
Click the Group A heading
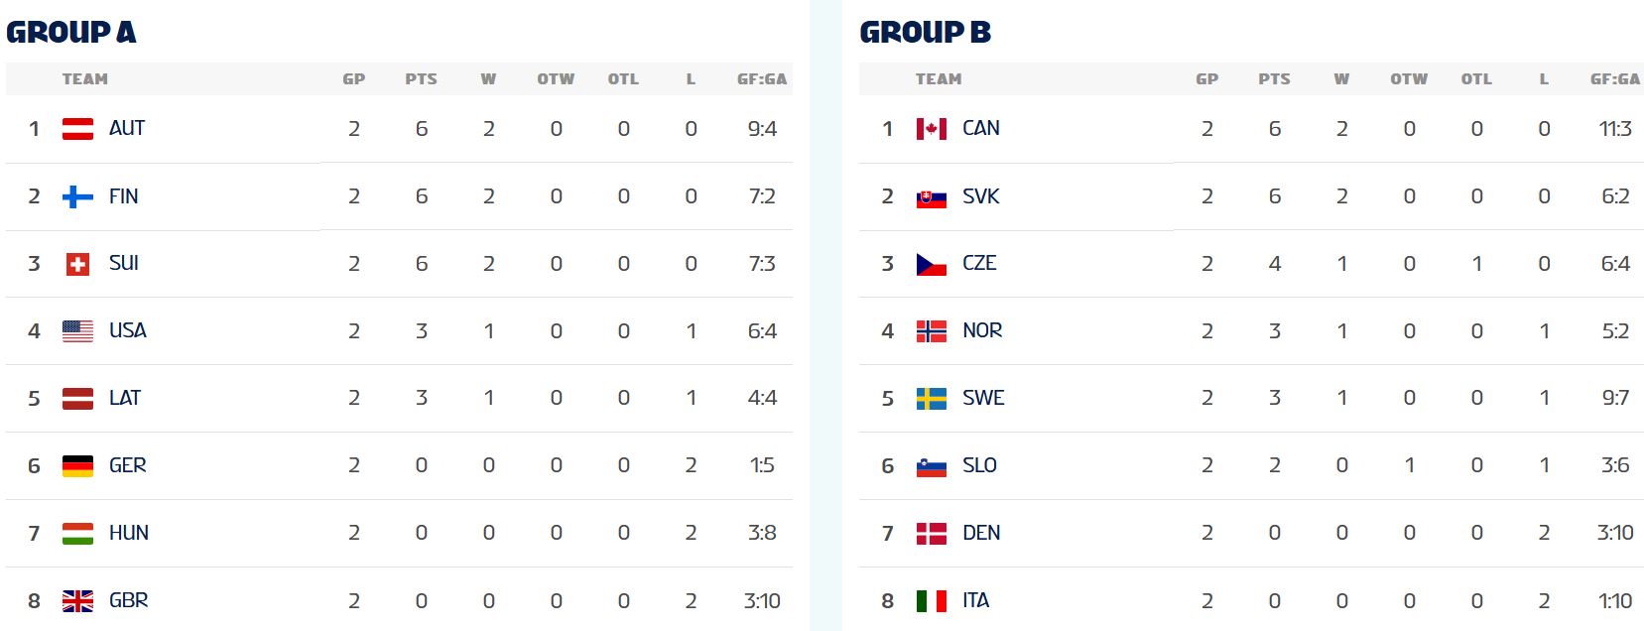71,32
